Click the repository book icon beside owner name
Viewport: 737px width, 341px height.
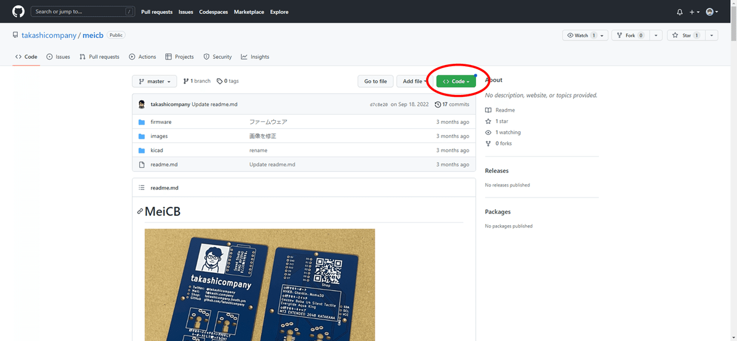coord(15,36)
